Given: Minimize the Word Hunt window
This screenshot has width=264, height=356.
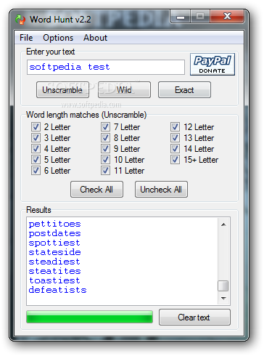Looking at the screenshot, I should tap(181, 17).
